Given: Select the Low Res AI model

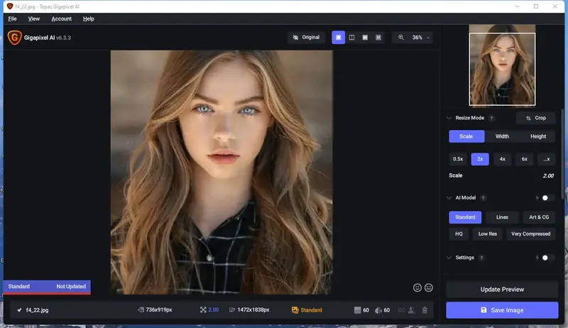Looking at the screenshot, I should [488, 234].
